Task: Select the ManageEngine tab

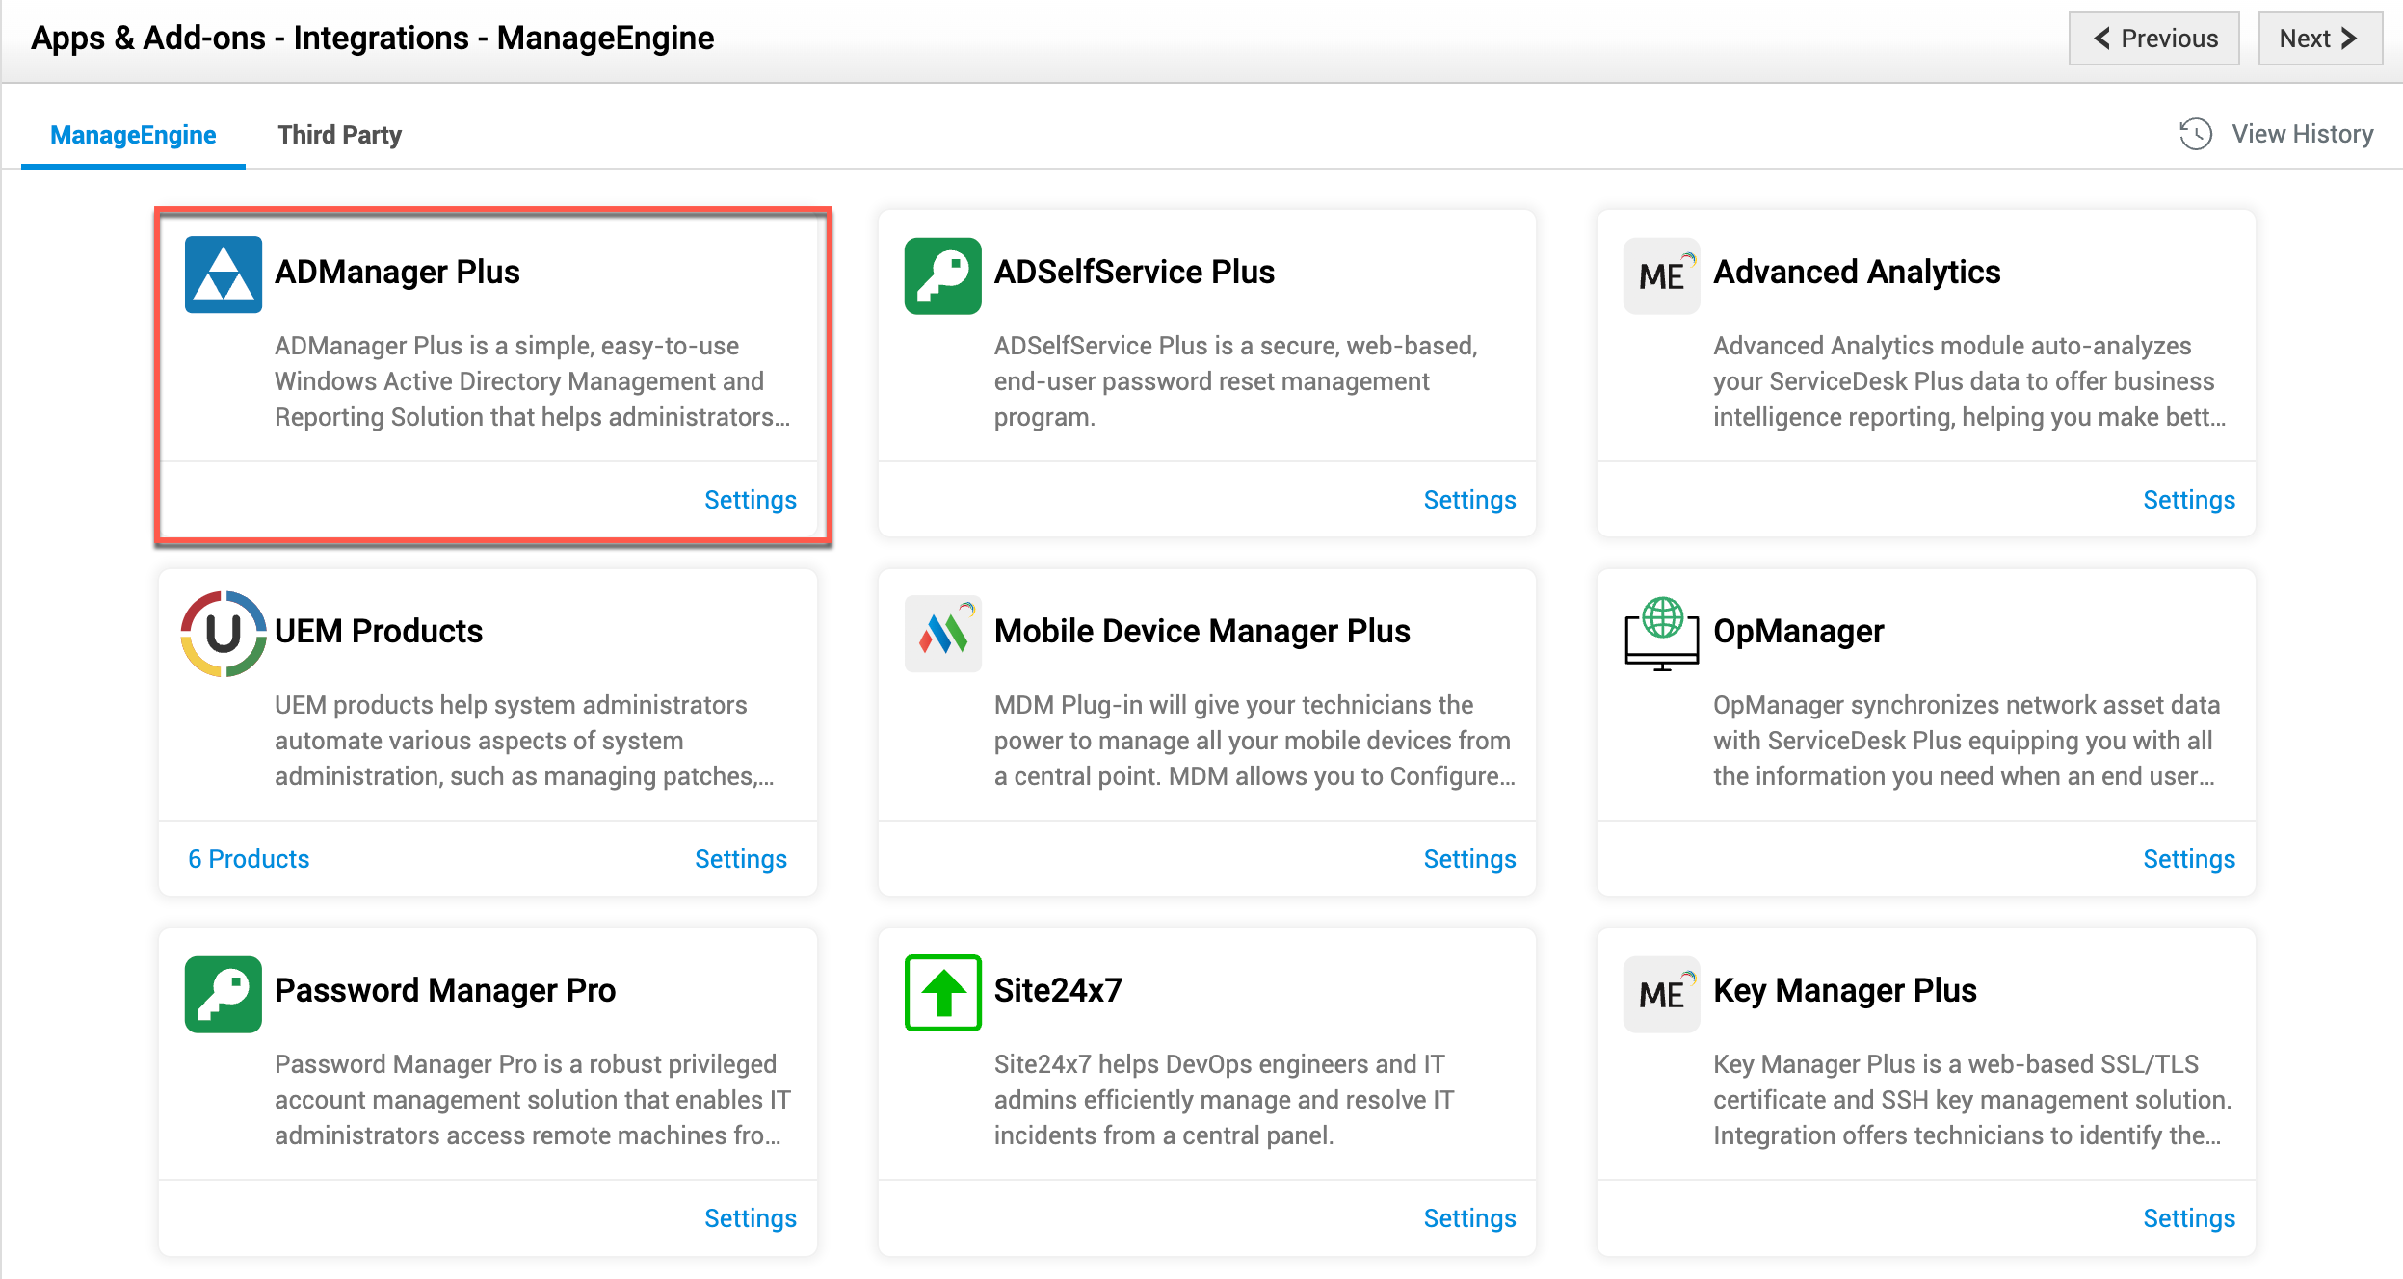Action: [133, 135]
